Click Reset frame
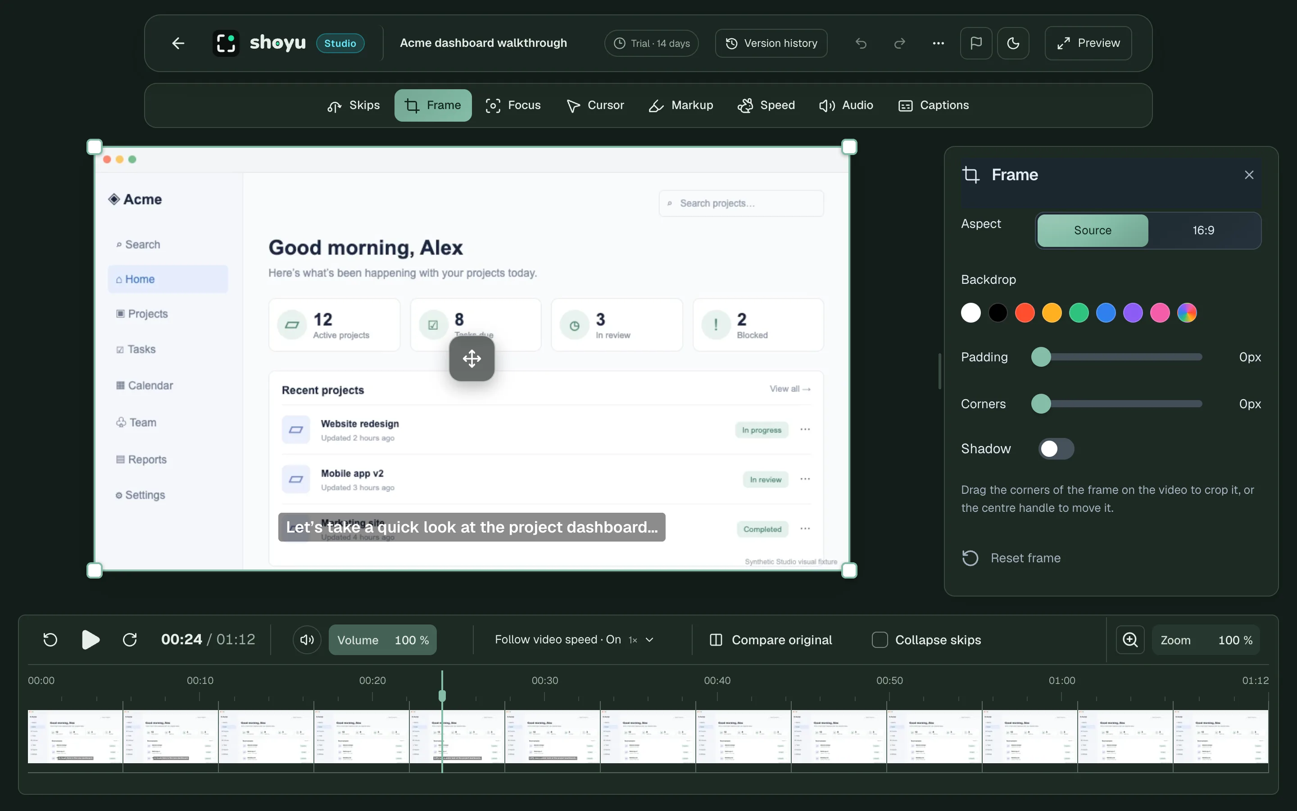Viewport: 1297px width, 811px height. click(x=1011, y=558)
